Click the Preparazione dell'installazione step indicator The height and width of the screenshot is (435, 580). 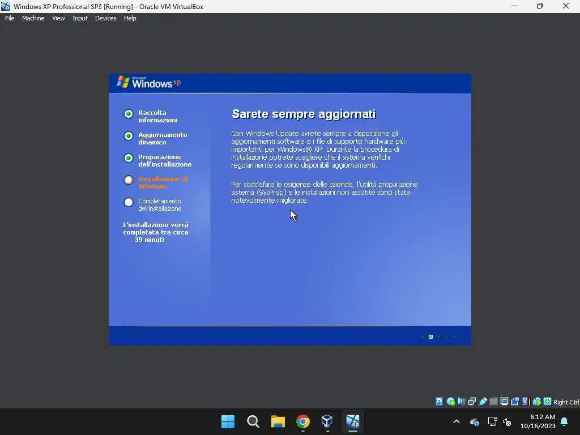(129, 159)
